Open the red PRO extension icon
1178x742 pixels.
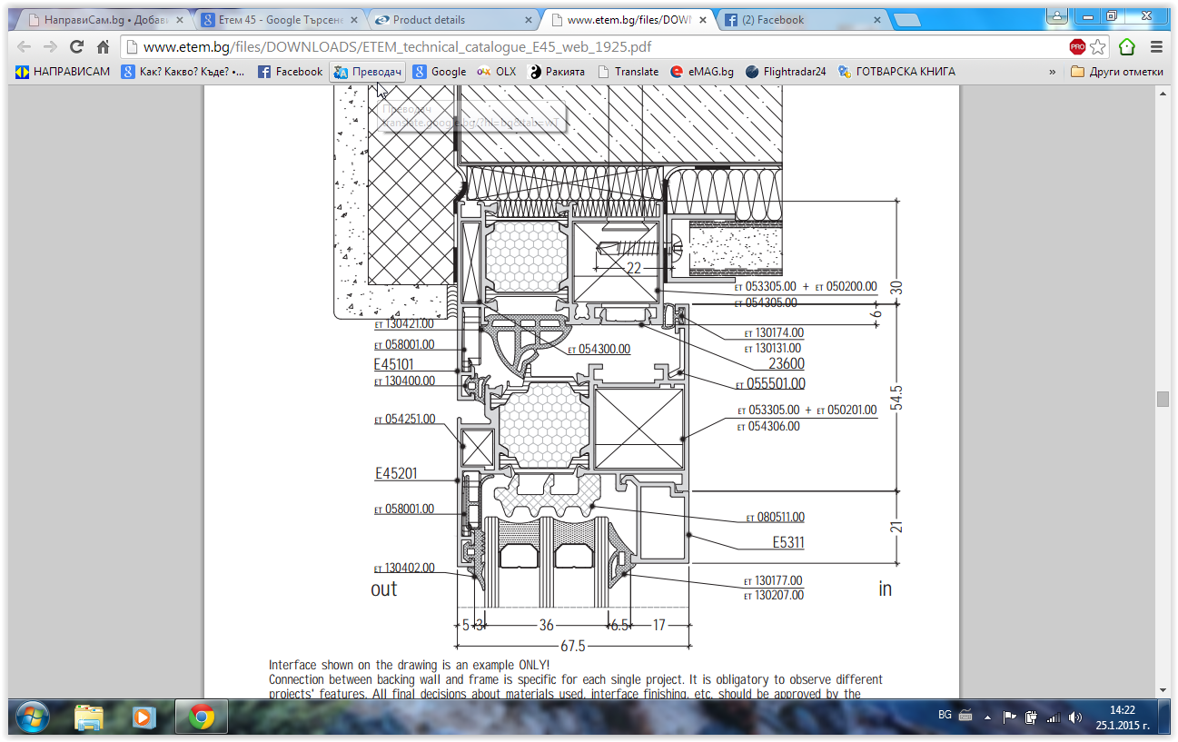[1077, 47]
